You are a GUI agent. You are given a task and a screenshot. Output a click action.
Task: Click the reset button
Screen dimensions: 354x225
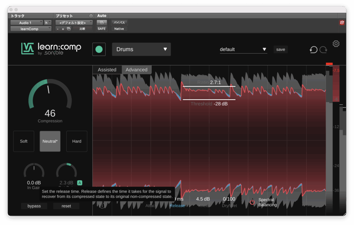[x=66, y=206]
